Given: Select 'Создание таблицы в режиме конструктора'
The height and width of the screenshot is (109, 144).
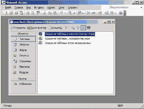Looking at the screenshot, I should (x=70, y=34).
